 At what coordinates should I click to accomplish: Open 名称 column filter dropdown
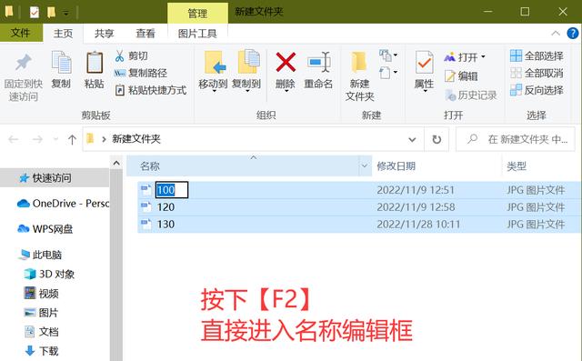[x=365, y=165]
